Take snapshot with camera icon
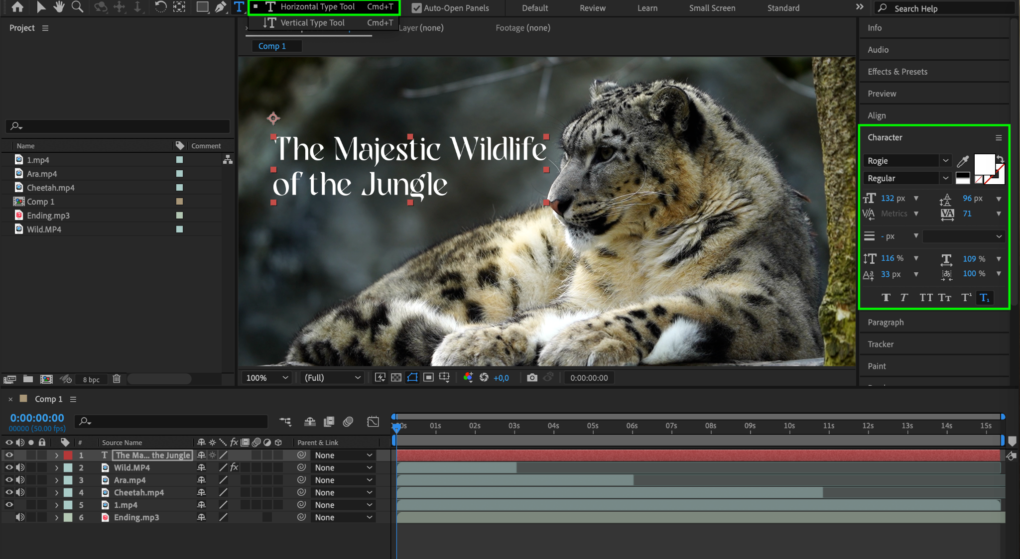This screenshot has width=1020, height=559. click(x=532, y=378)
